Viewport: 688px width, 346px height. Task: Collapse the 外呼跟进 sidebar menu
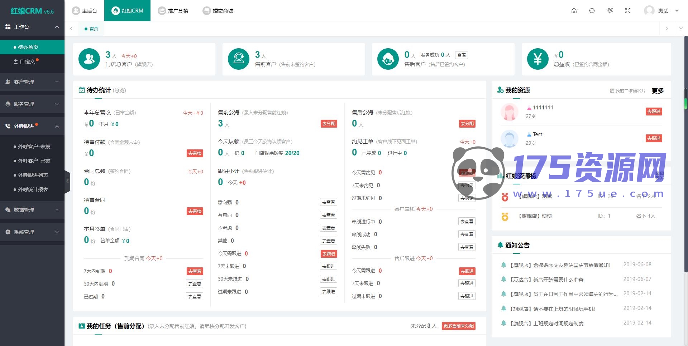pos(32,126)
